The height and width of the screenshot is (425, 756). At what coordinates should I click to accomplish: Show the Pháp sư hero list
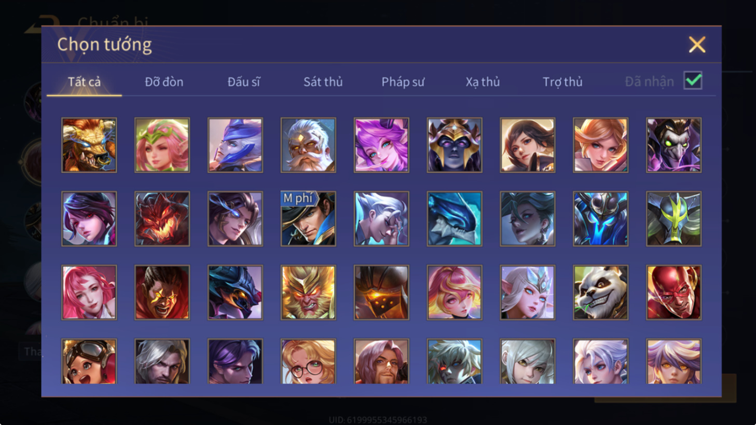403,81
